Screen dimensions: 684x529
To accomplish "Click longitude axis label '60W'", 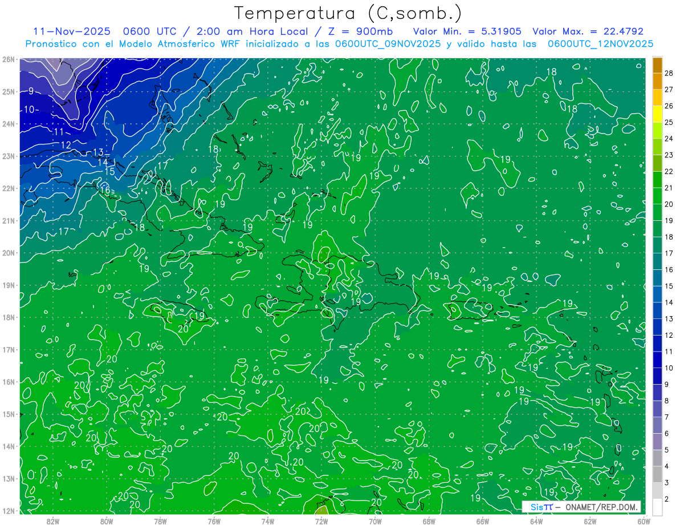I will [x=644, y=521].
